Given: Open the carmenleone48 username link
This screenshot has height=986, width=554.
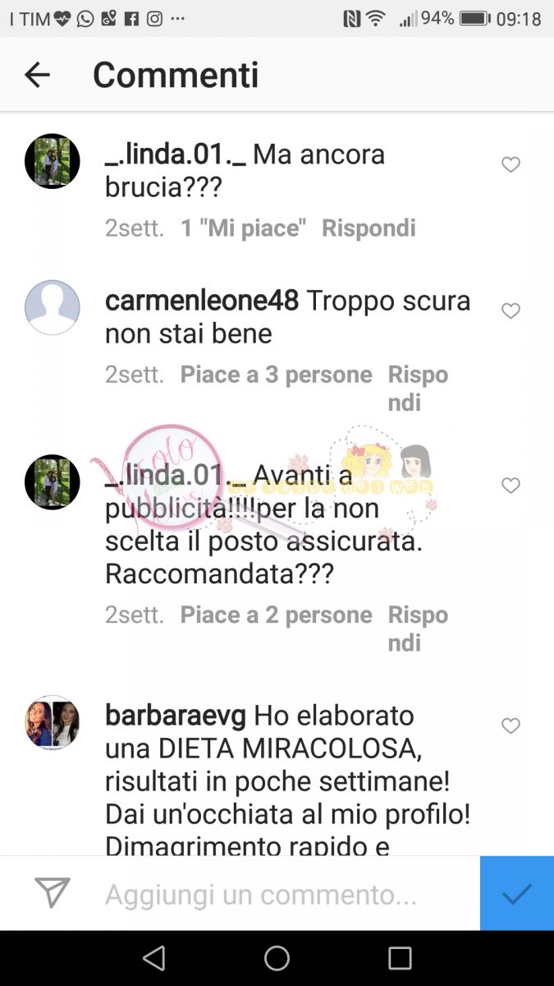Looking at the screenshot, I should click(202, 302).
